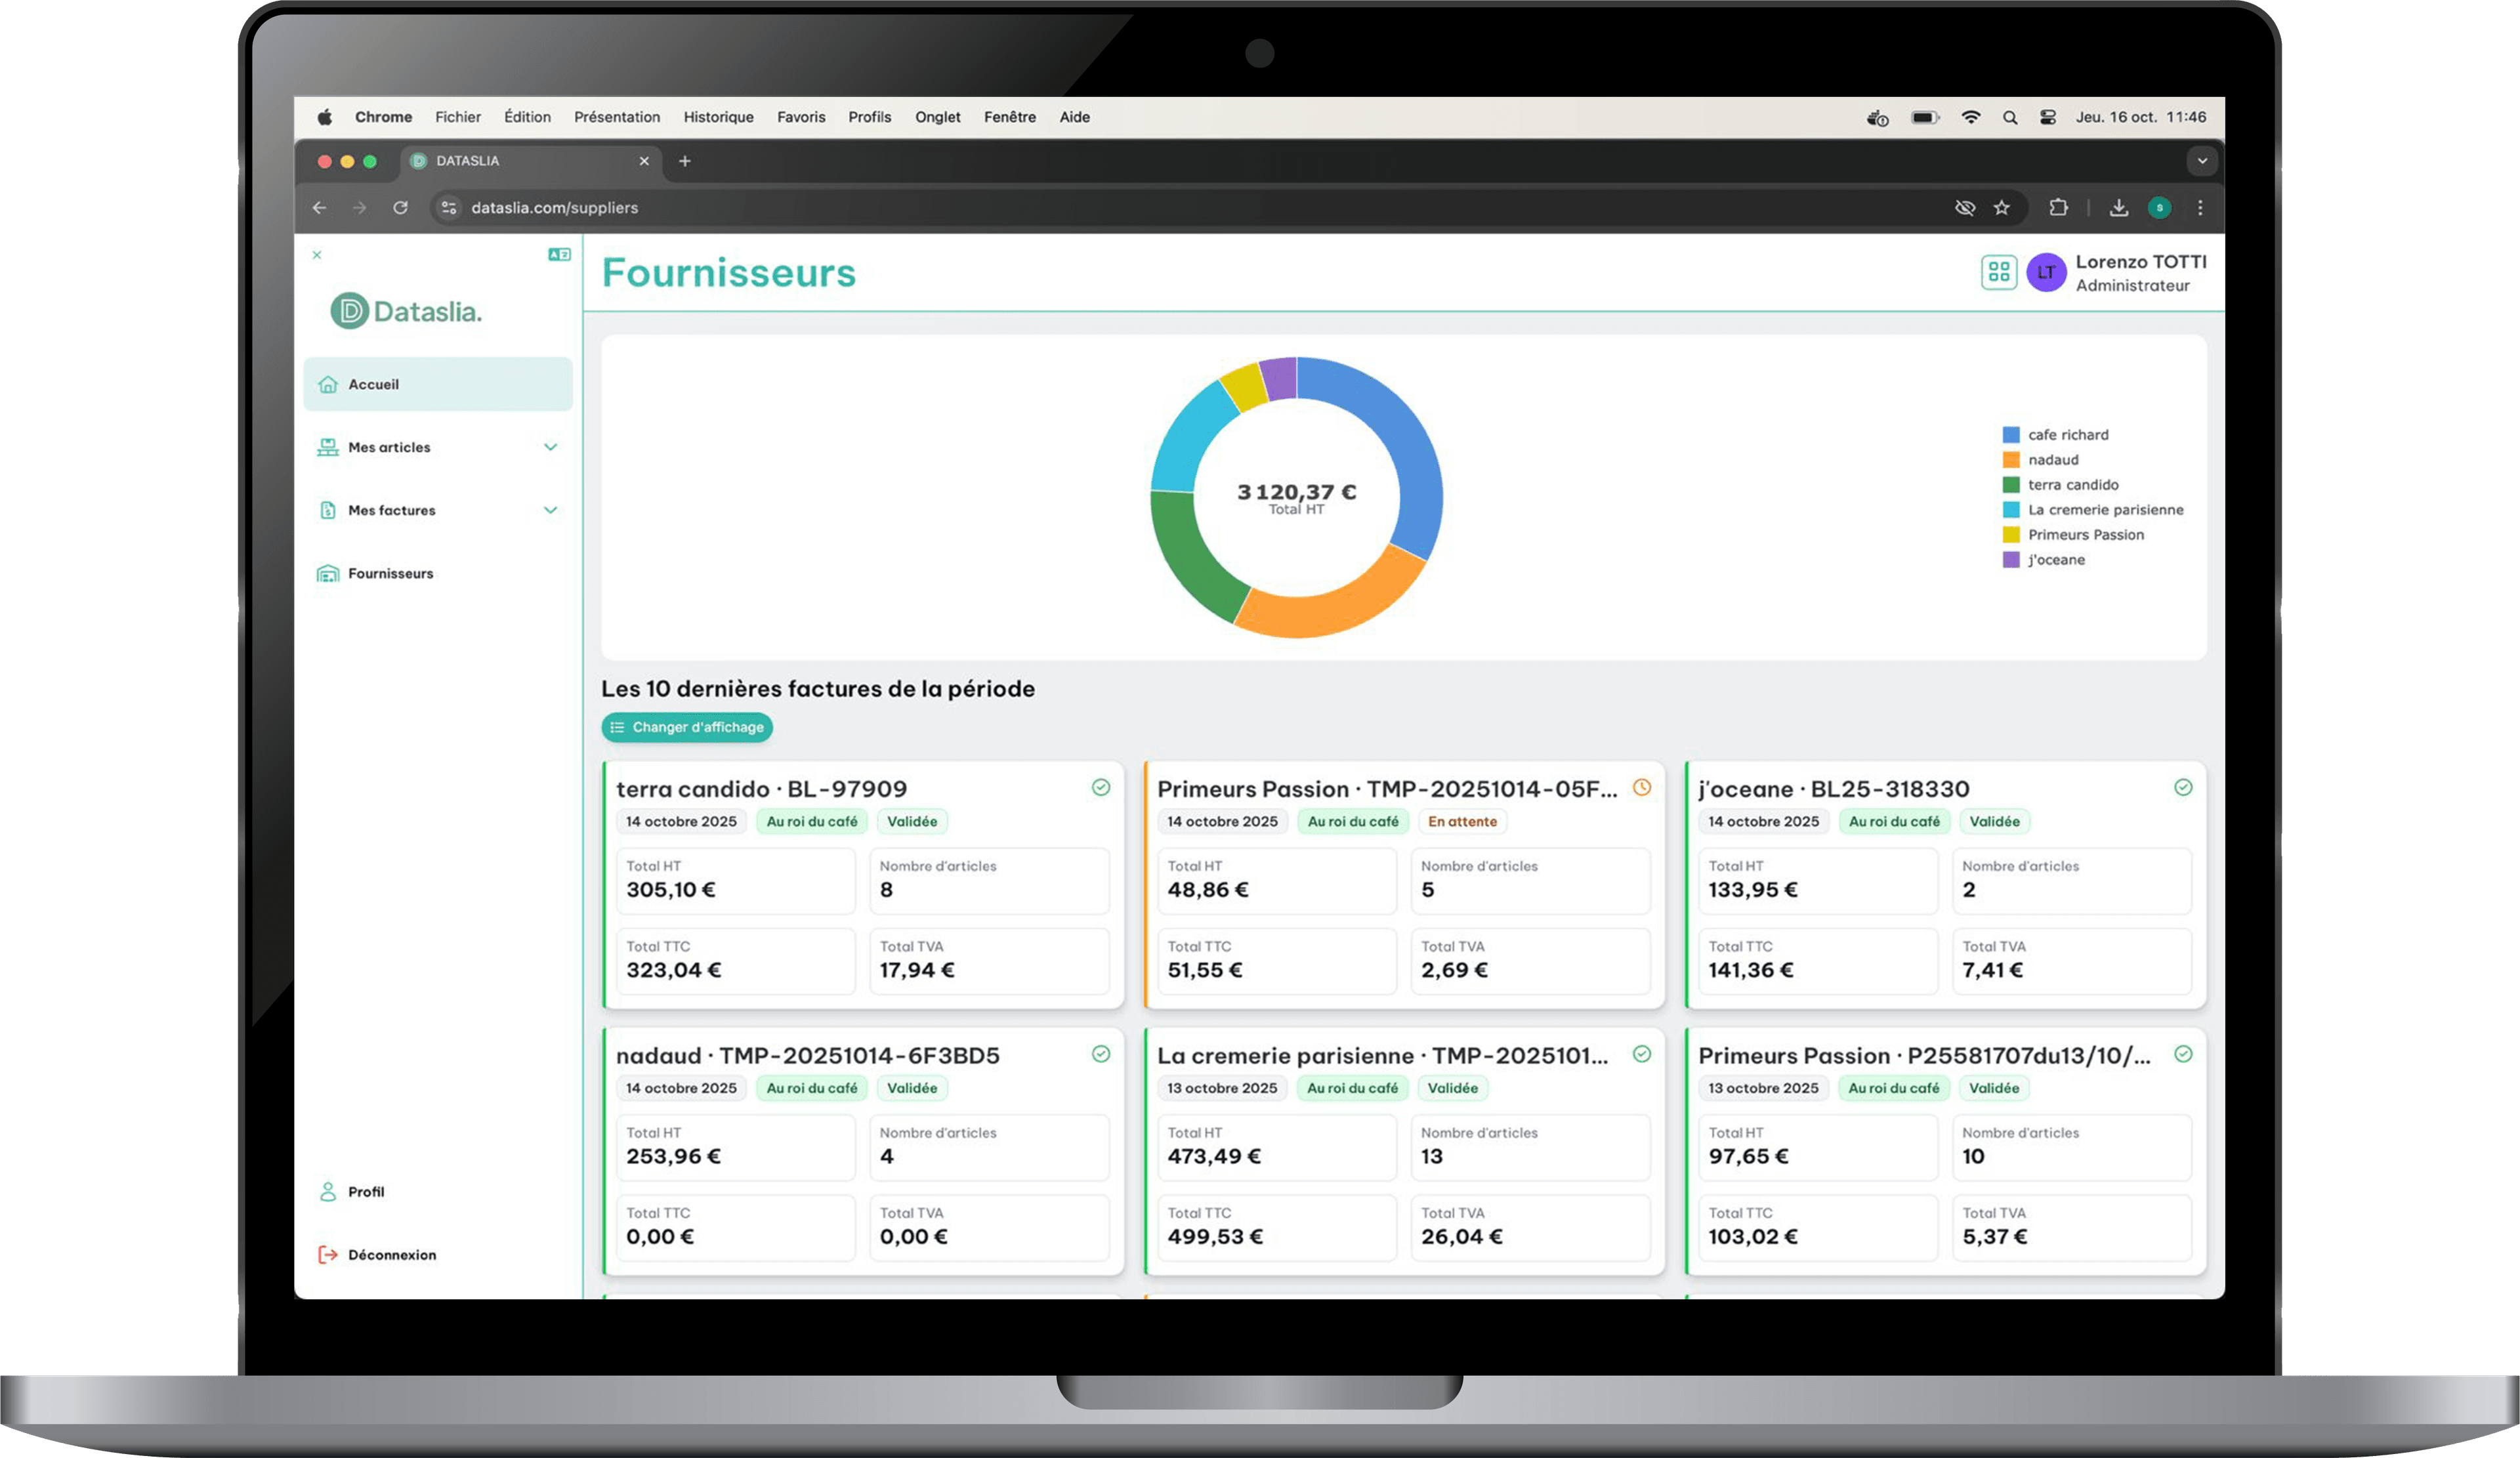Click the pending clock icon on Primeurs Passion invoice
This screenshot has height=1458, width=2520.
tap(1641, 787)
